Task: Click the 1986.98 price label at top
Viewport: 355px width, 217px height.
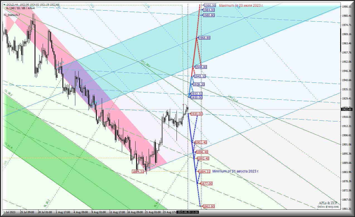Action: coord(210,5)
